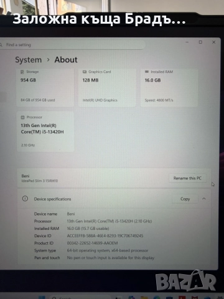Click the Storage drive icon
Image resolution: width=224 pixels, height=299 pixels.
(22, 72)
